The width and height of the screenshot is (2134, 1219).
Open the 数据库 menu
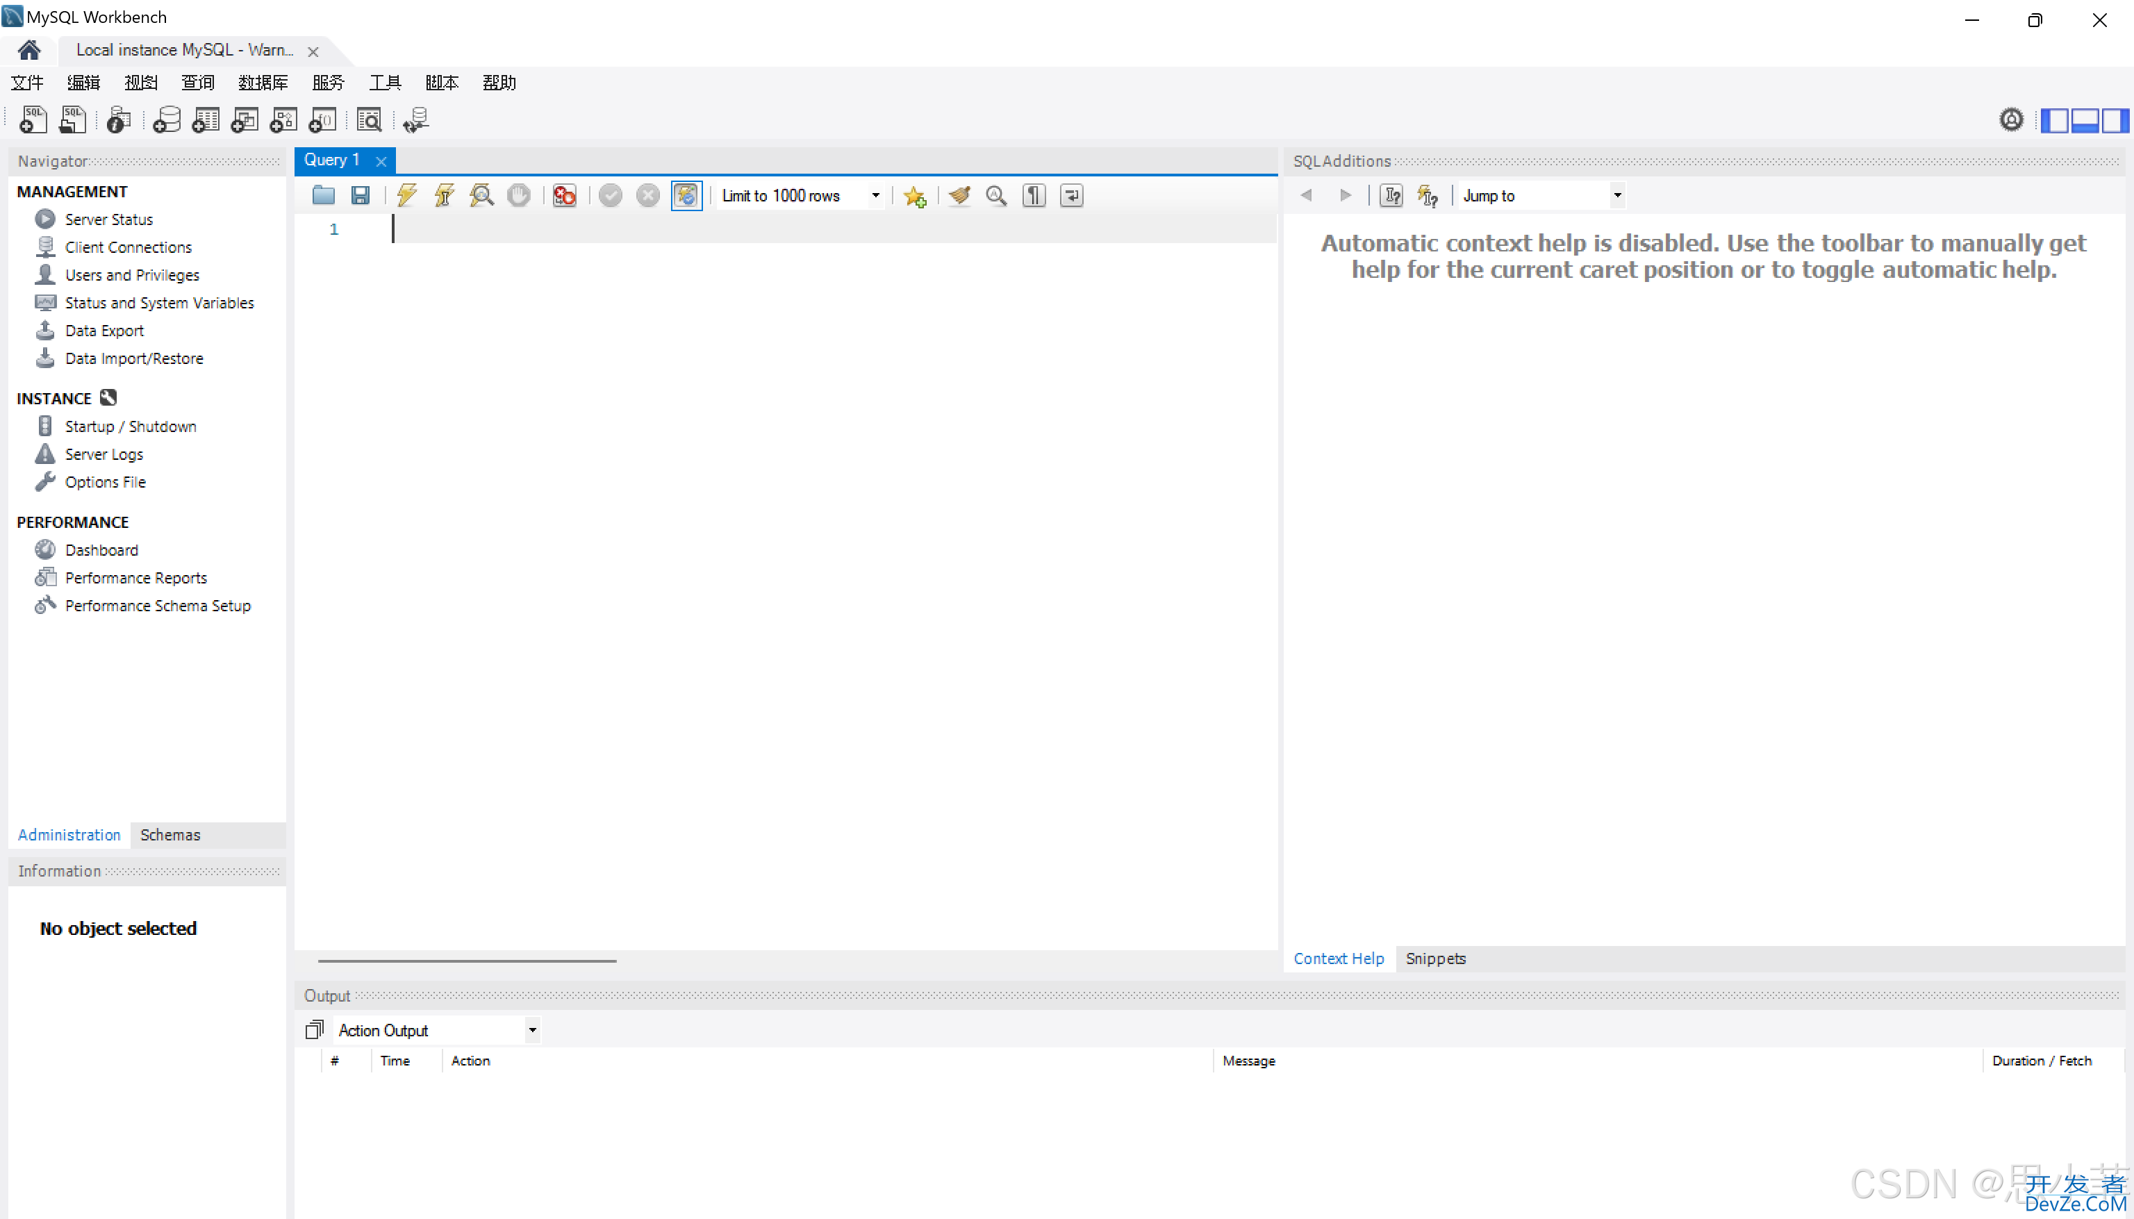(263, 82)
